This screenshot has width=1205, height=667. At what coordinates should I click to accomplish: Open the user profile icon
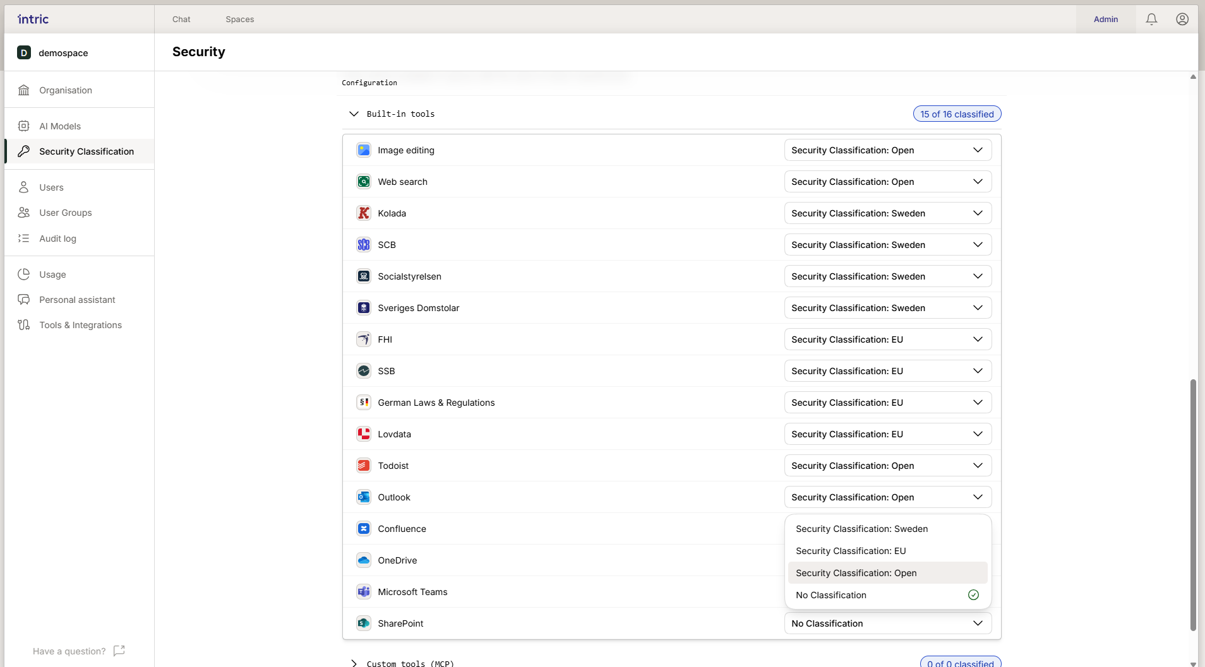[1182, 19]
